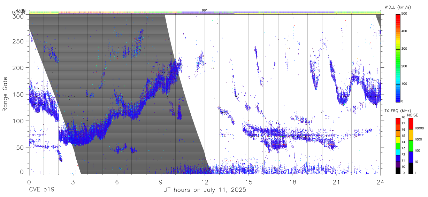Screen dimensions: 428x197
Task: Click the '1000' label on the NOISE legend
Action: [x=418, y=139]
